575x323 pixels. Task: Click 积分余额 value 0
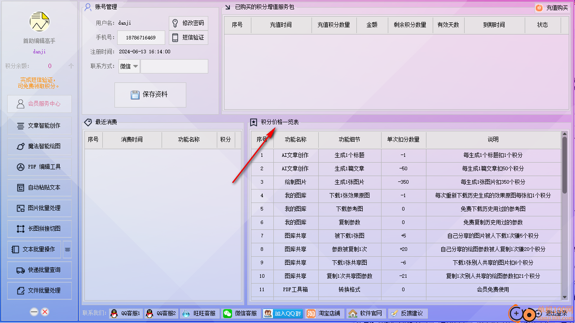click(50, 66)
